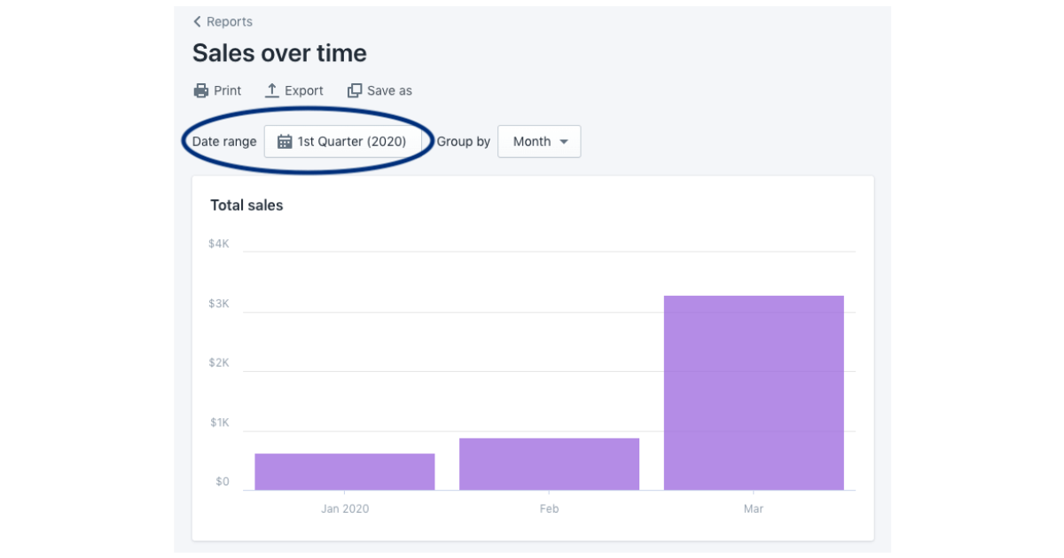Click the Save as duplicate icon
The width and height of the screenshot is (1064, 558).
click(x=355, y=90)
